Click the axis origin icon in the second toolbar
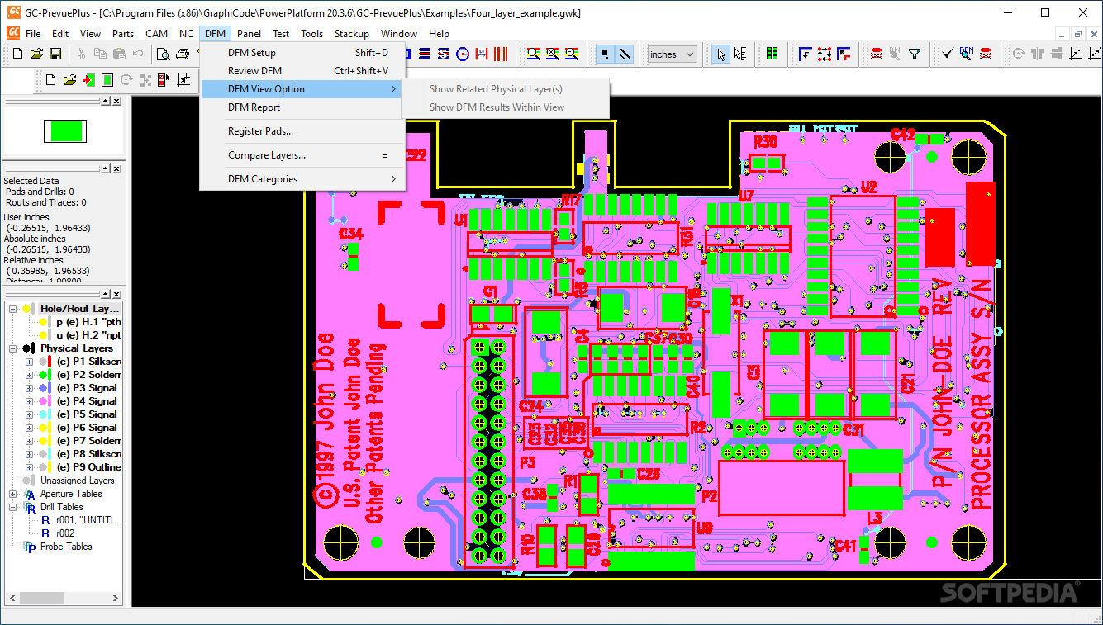Viewport: 1103px width, 625px height. point(183,80)
